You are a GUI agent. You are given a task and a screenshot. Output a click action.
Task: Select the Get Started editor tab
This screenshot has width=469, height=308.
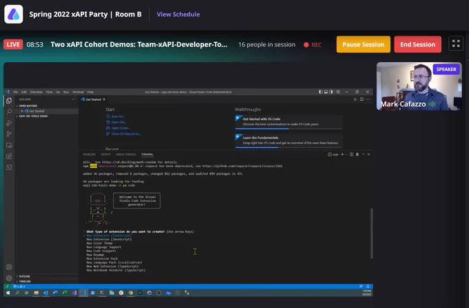coord(93,99)
